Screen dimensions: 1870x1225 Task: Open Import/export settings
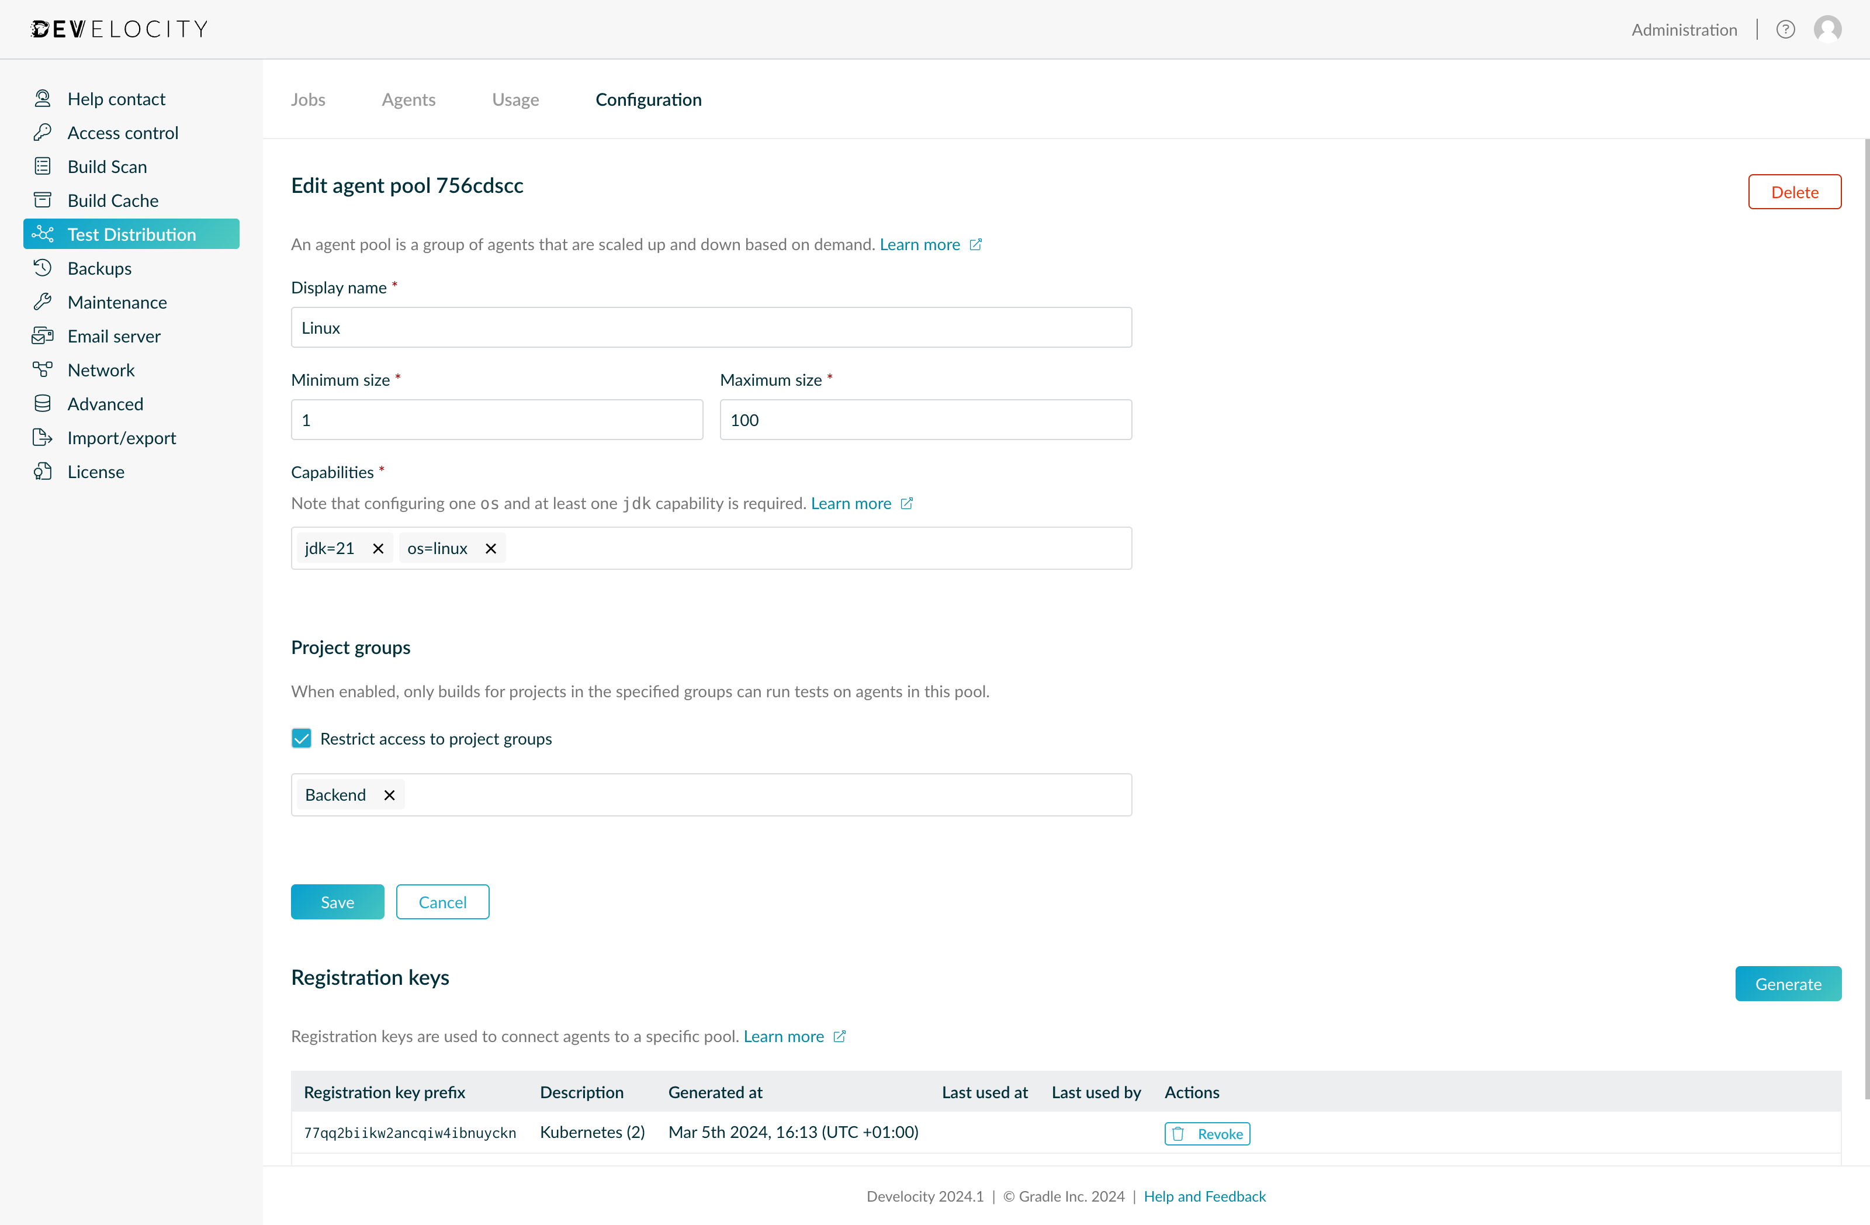pyautogui.click(x=121, y=438)
